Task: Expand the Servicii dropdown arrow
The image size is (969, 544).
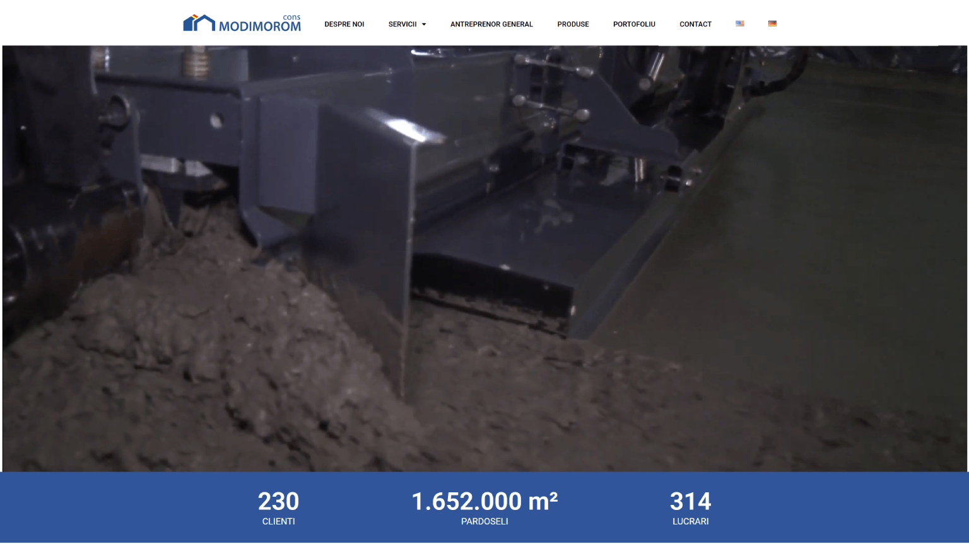Action: pyautogui.click(x=424, y=25)
